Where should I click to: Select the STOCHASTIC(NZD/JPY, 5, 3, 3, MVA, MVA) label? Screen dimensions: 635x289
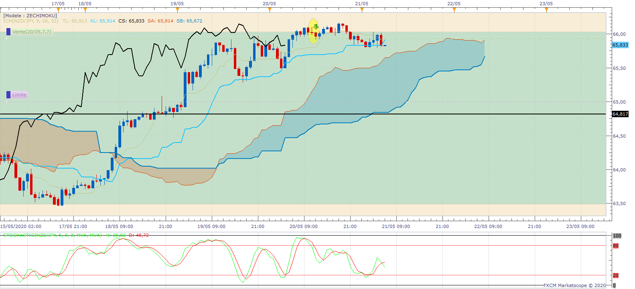(x=53, y=235)
